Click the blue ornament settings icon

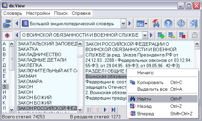pyautogui.click(x=181, y=24)
